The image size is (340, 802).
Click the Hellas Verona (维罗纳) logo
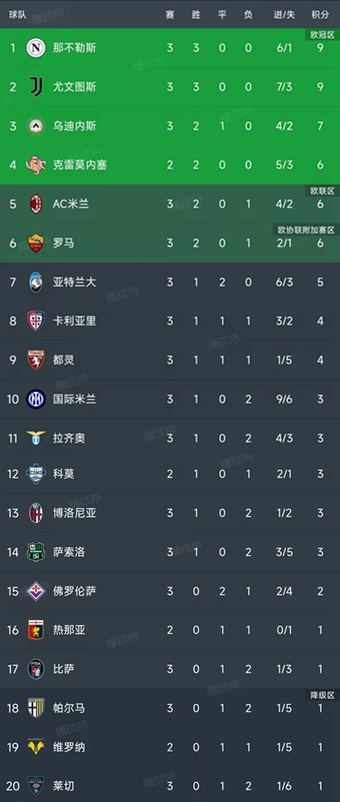click(x=35, y=747)
